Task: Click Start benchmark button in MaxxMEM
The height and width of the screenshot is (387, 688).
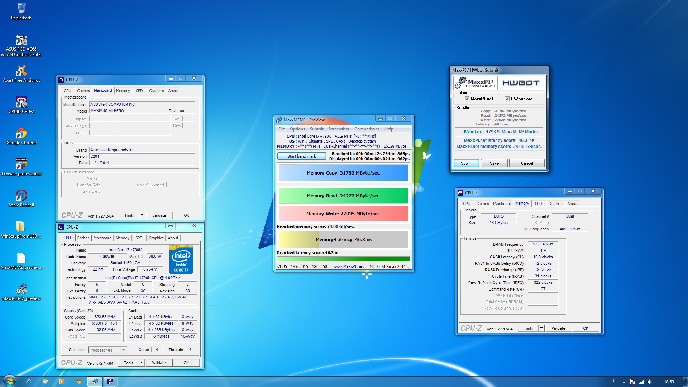Action: (x=302, y=156)
